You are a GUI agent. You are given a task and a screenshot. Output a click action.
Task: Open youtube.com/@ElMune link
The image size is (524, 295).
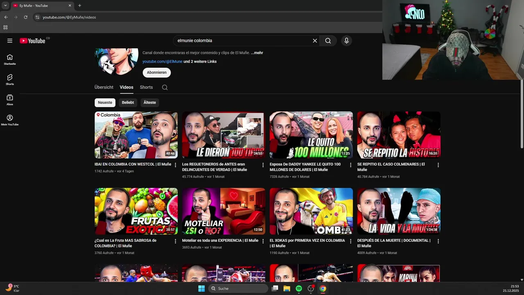tap(163, 61)
